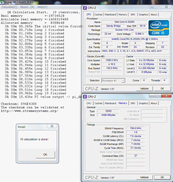Click OK in the CPU-Z memory timings window
Image resolution: width=173 pixels, height=182 pixels.
[x=162, y=177]
